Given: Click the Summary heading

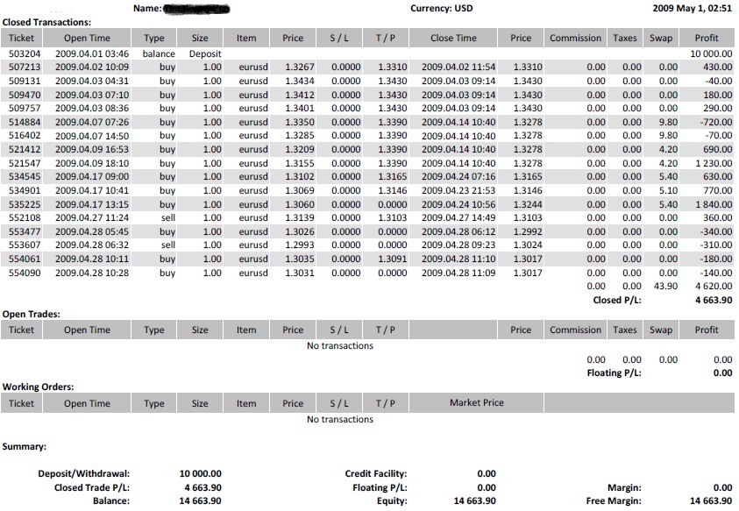Looking at the screenshot, I should point(24,446).
